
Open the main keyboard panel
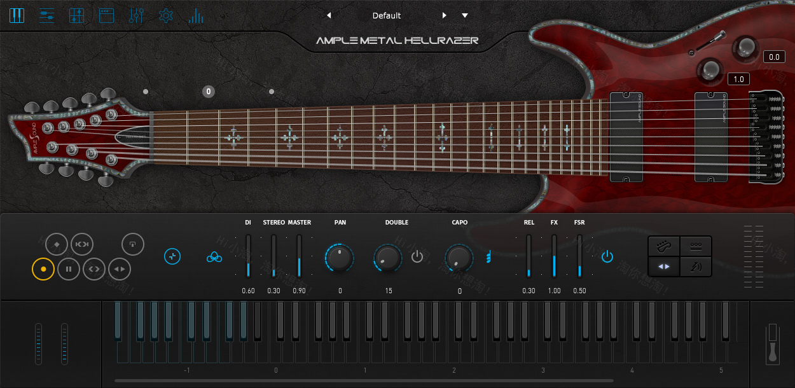point(17,15)
